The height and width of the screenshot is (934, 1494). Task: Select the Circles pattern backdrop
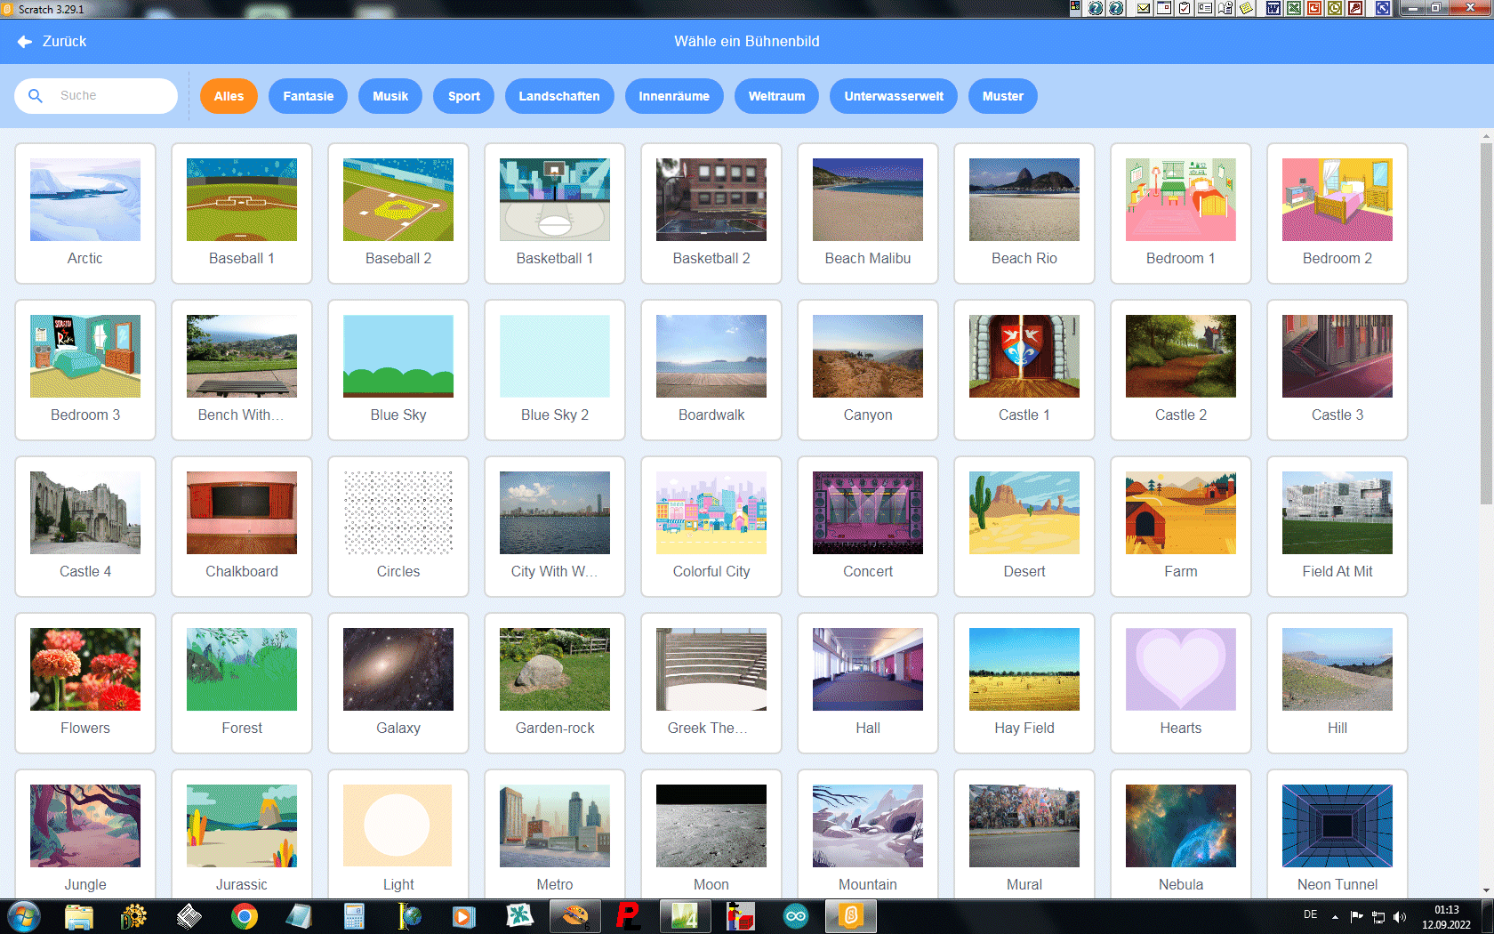coord(398,527)
